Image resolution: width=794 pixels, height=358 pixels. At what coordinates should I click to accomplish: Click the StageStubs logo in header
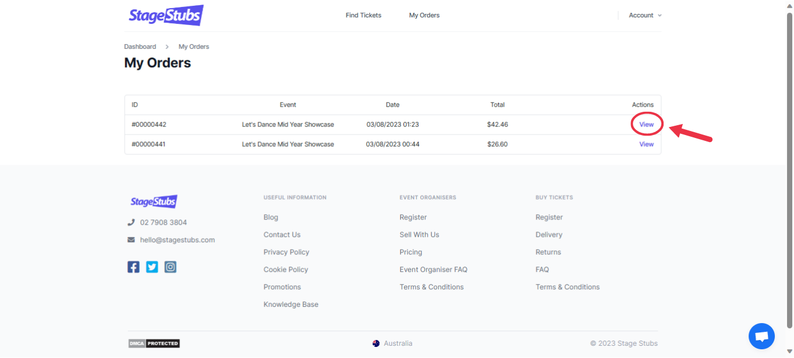(x=166, y=15)
